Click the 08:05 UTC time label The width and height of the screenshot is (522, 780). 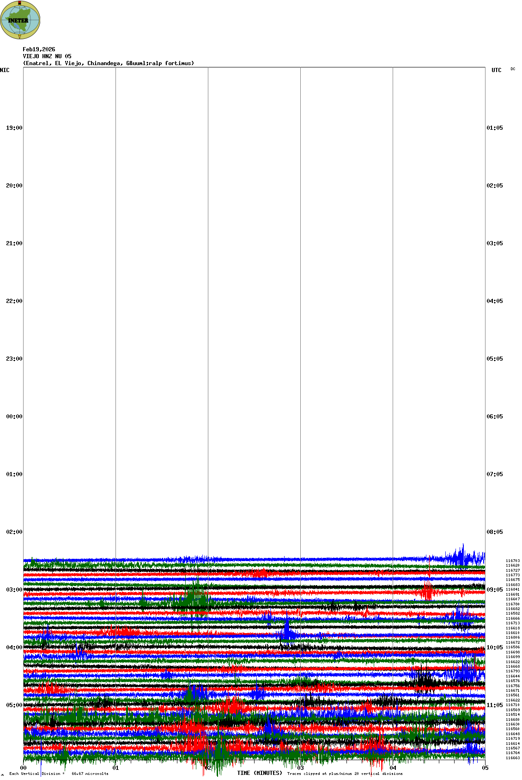495,532
